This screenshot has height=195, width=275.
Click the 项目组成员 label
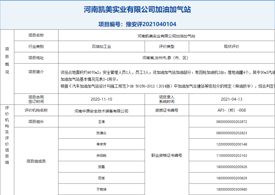(x=36, y=161)
